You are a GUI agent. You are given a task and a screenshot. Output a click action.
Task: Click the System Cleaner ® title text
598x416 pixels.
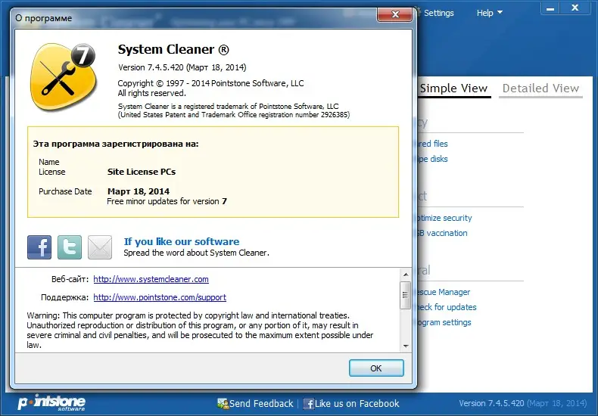tap(173, 49)
